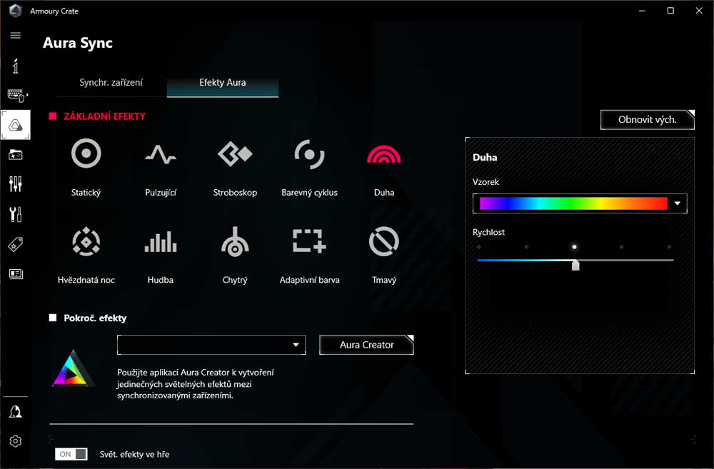
Task: Select the Statický effect
Action: [x=86, y=168]
